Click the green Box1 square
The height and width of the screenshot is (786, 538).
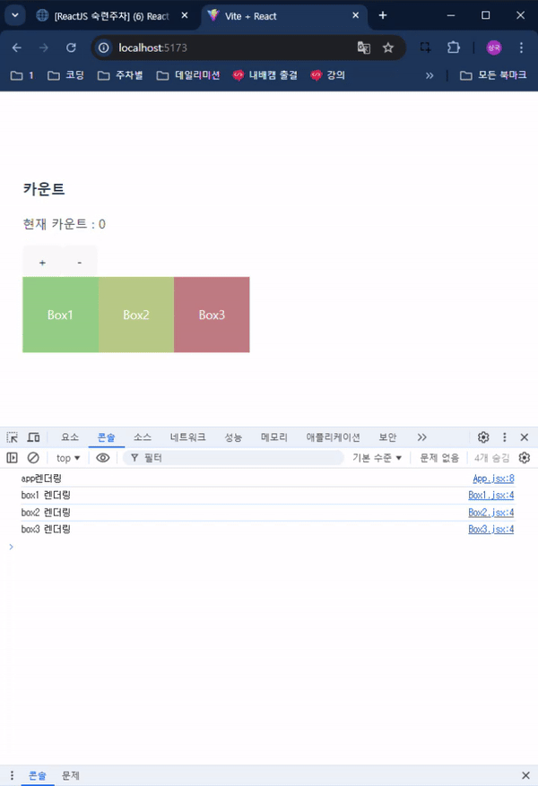click(x=60, y=315)
